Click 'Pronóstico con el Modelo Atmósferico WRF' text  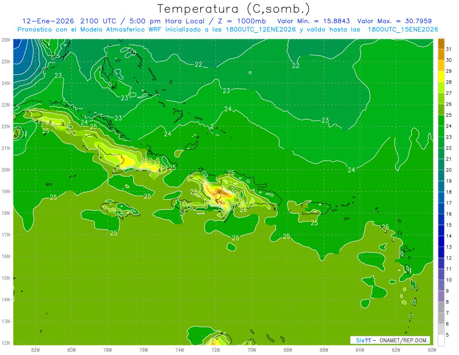(x=90, y=29)
